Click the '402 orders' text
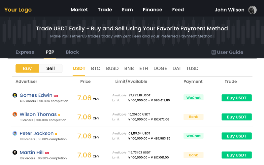This screenshot has width=264, height=165. (x=28, y=101)
